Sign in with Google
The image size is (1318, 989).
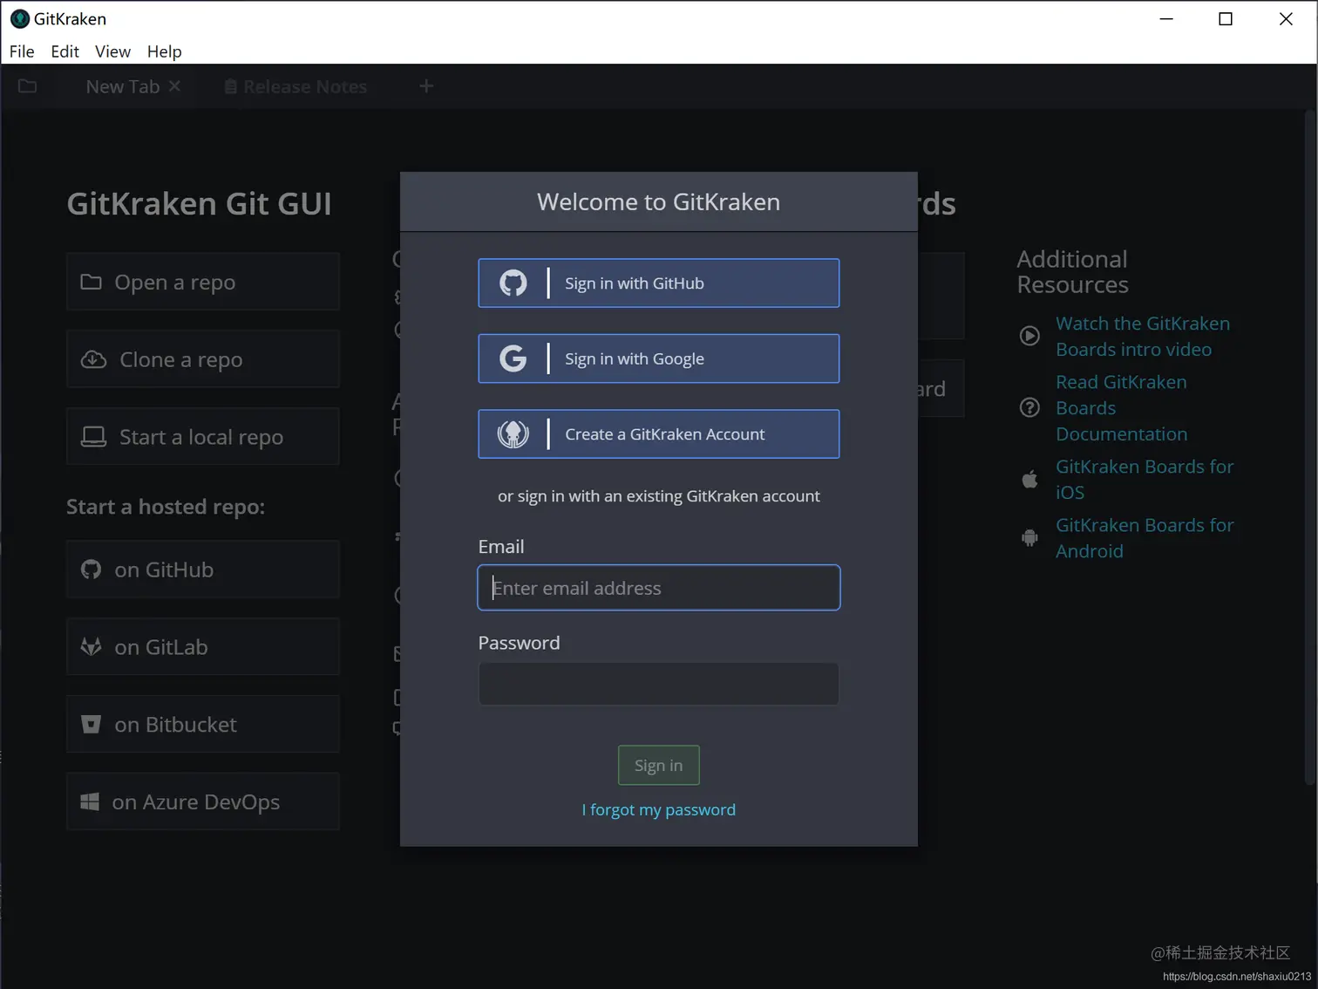pos(659,358)
